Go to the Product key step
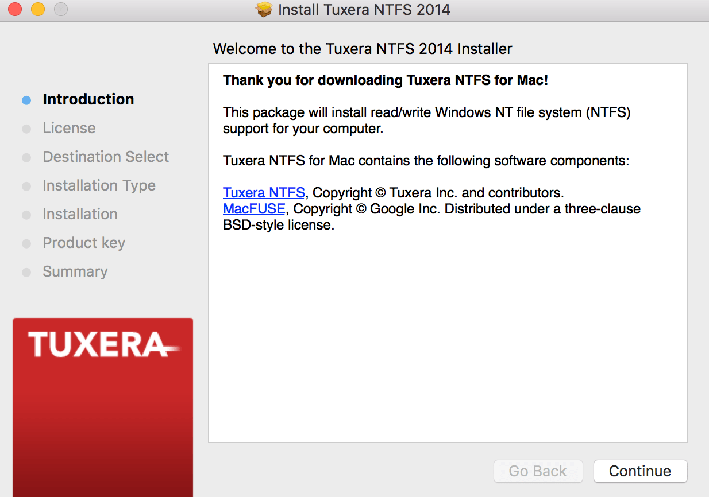The width and height of the screenshot is (709, 497). coord(84,243)
